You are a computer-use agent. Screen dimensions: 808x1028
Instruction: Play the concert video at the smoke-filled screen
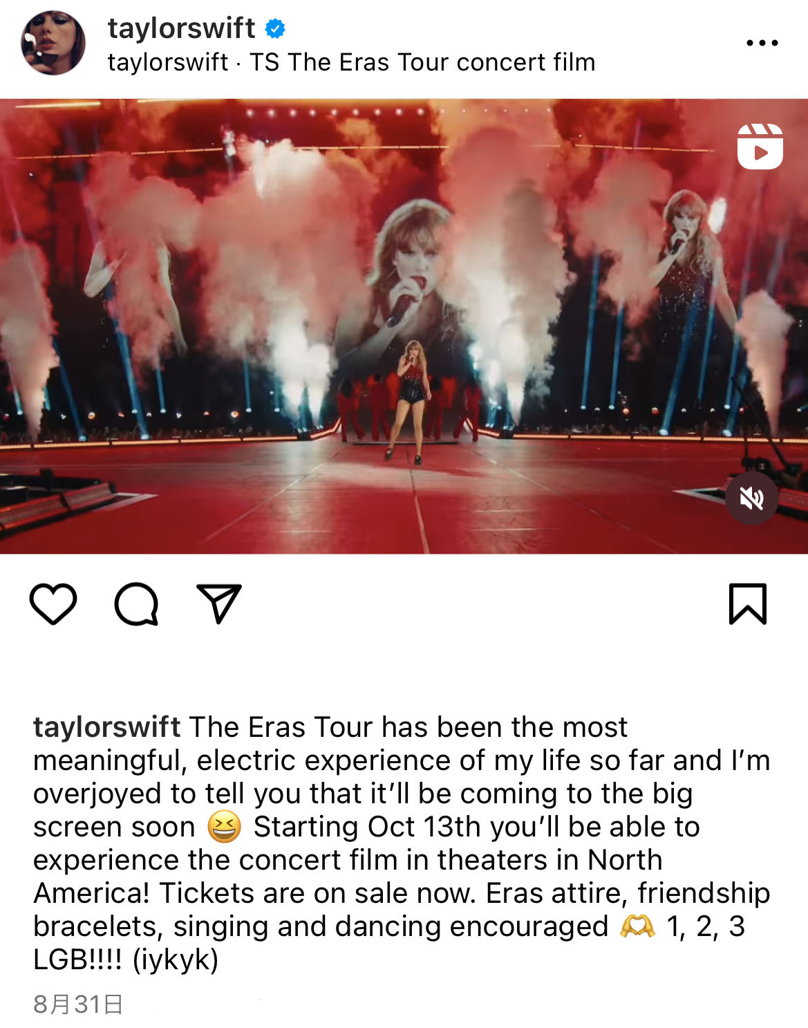(404, 326)
